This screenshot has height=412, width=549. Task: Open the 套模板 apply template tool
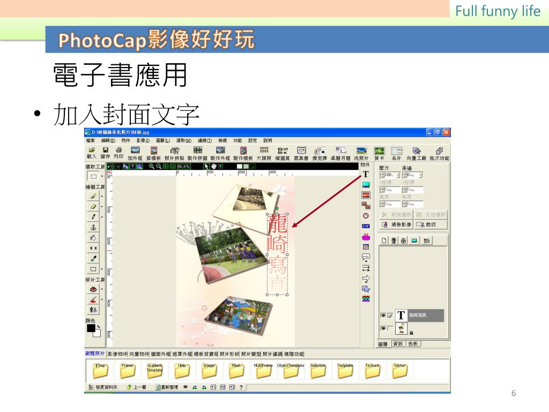point(153,153)
